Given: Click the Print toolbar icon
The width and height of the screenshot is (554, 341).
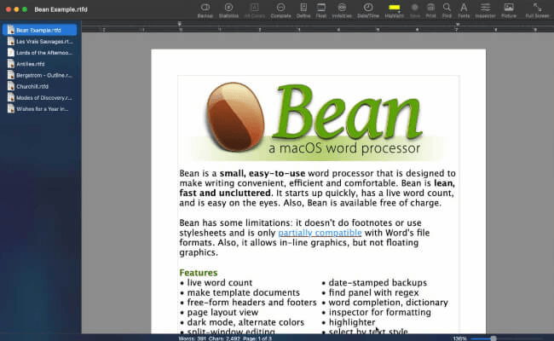Looking at the screenshot, I should (430, 8).
